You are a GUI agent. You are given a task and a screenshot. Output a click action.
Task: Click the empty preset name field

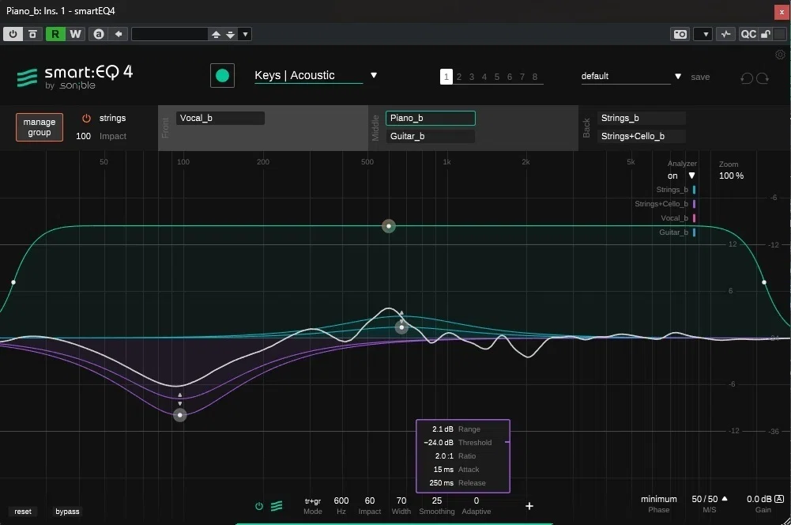169,34
